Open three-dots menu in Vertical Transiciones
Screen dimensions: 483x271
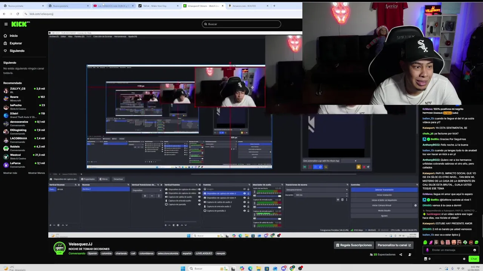point(158,196)
